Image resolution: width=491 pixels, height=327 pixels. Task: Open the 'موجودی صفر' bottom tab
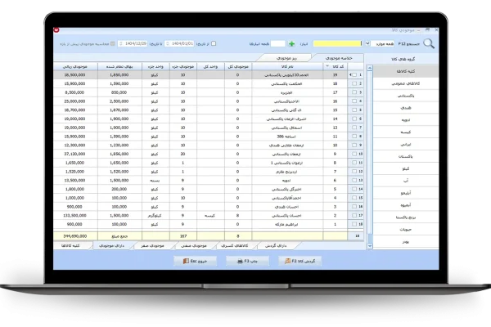(x=152, y=245)
